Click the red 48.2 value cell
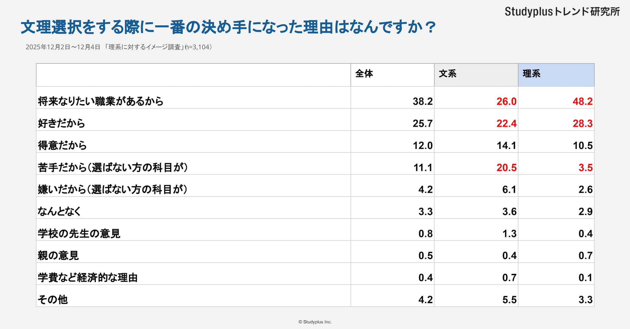Screen dimensions: 630x329 [582, 101]
